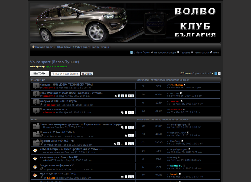
Task: View latest post icon next to viking
Action: point(179,158)
